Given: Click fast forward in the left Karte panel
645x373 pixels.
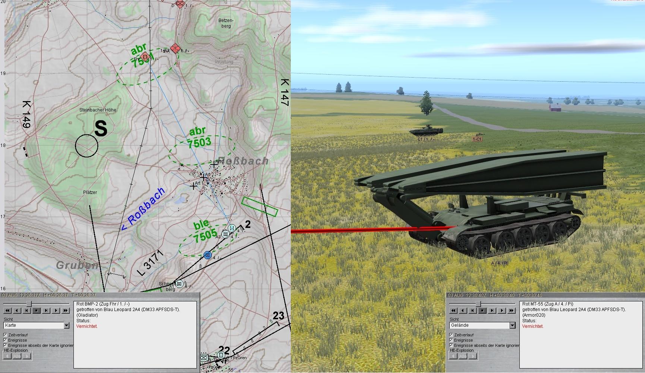Looking at the screenshot, I should (x=66, y=310).
